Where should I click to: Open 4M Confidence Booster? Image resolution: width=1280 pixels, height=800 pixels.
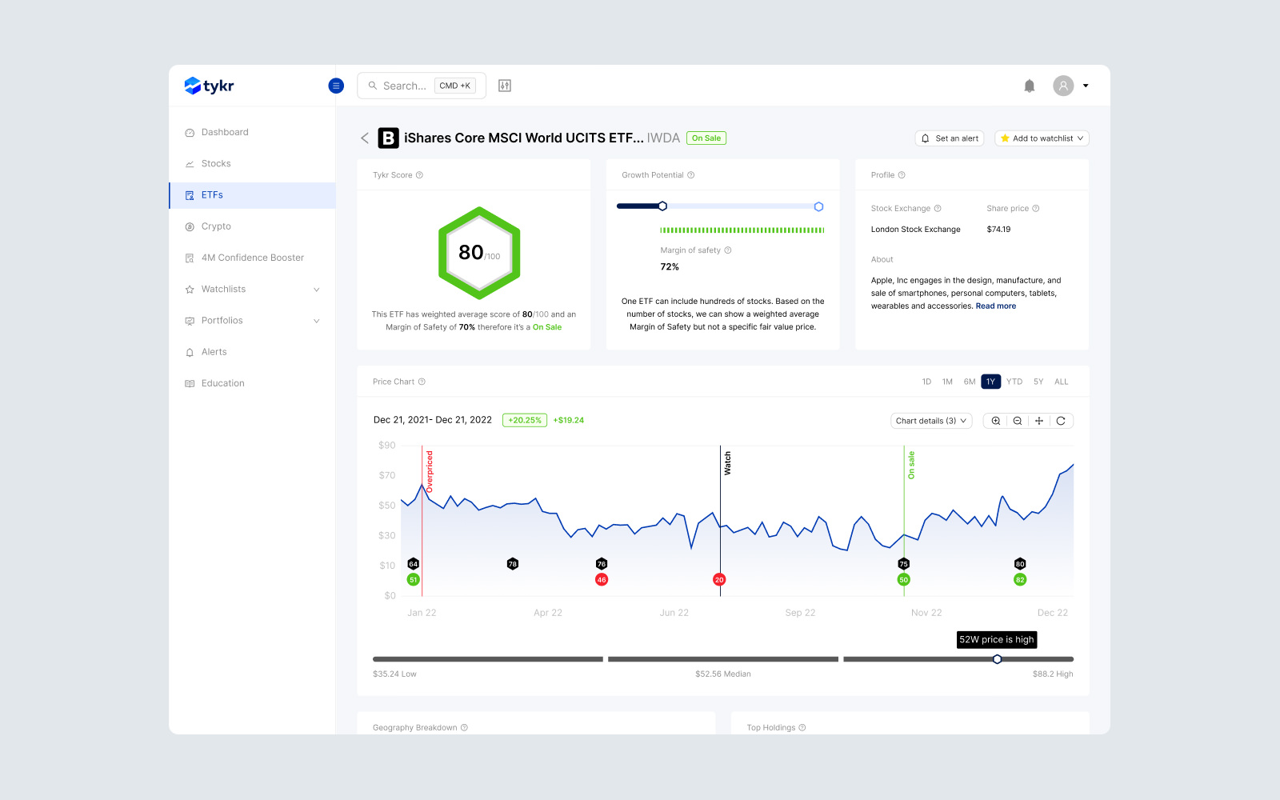[252, 258]
